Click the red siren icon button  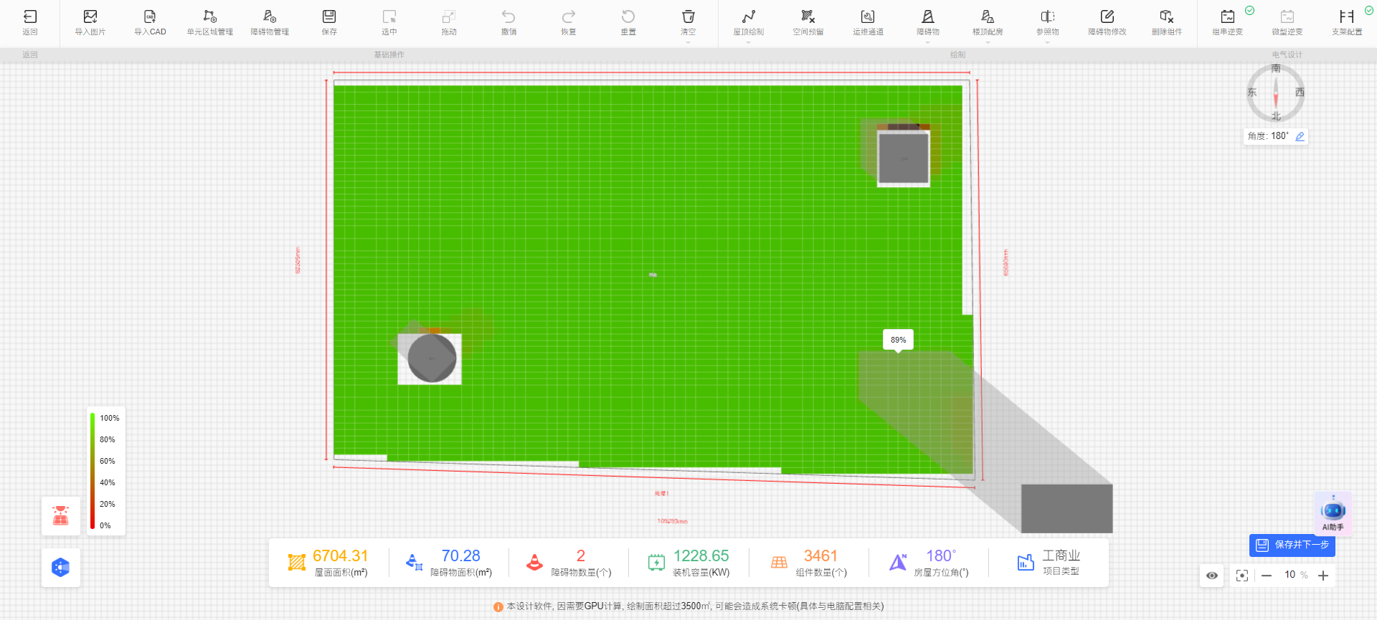61,515
